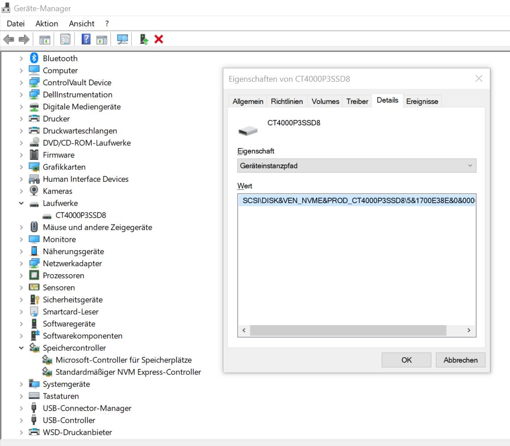Select the USB-Connector-Manager entry
The height and width of the screenshot is (446, 510).
pyautogui.click(x=87, y=408)
